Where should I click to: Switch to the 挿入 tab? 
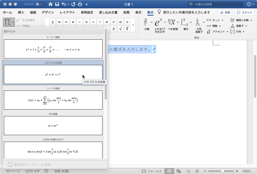[x=21, y=13]
